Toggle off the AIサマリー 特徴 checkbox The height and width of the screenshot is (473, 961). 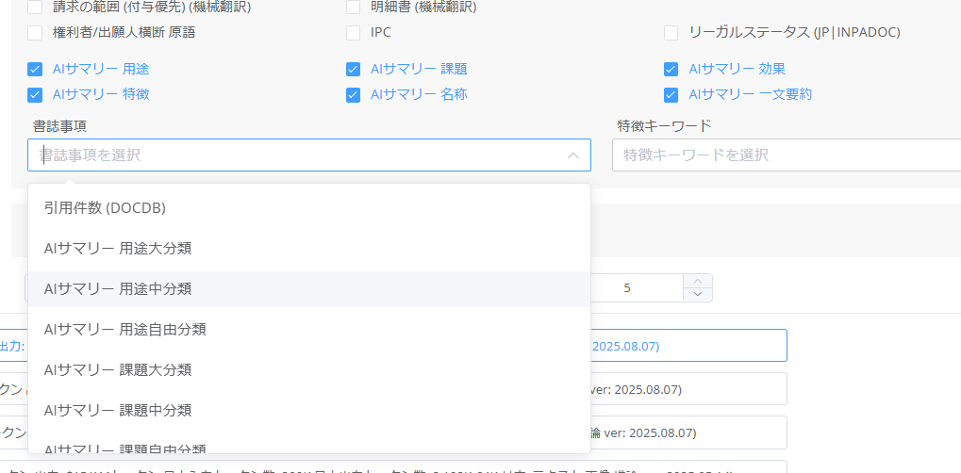coord(35,94)
